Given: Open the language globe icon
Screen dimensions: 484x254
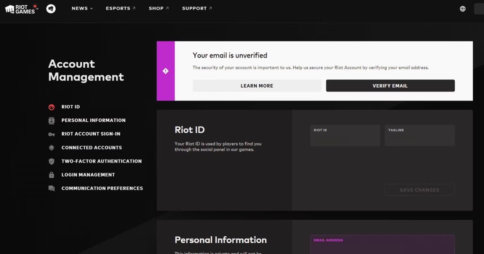Looking at the screenshot, I should [x=463, y=8].
